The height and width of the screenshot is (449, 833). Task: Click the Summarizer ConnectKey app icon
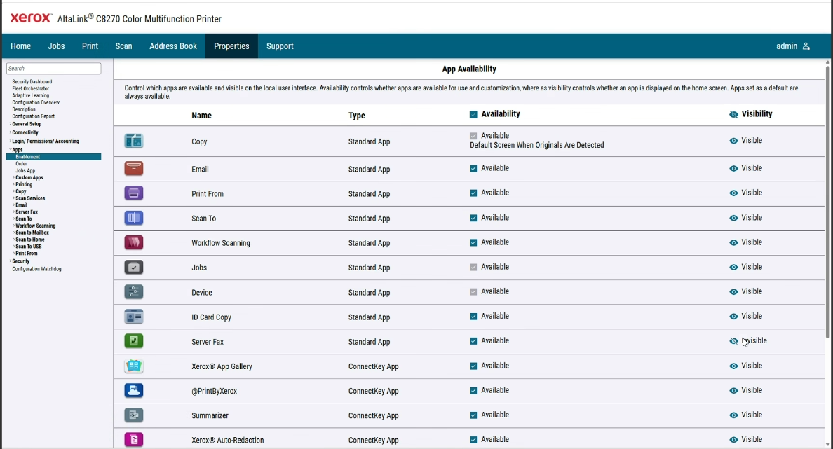click(x=133, y=415)
